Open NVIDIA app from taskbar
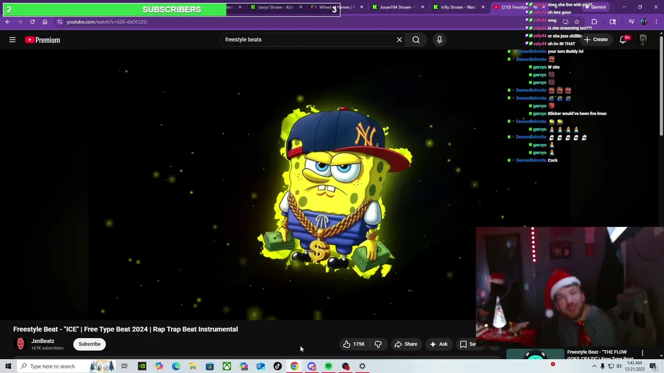 (x=142, y=366)
